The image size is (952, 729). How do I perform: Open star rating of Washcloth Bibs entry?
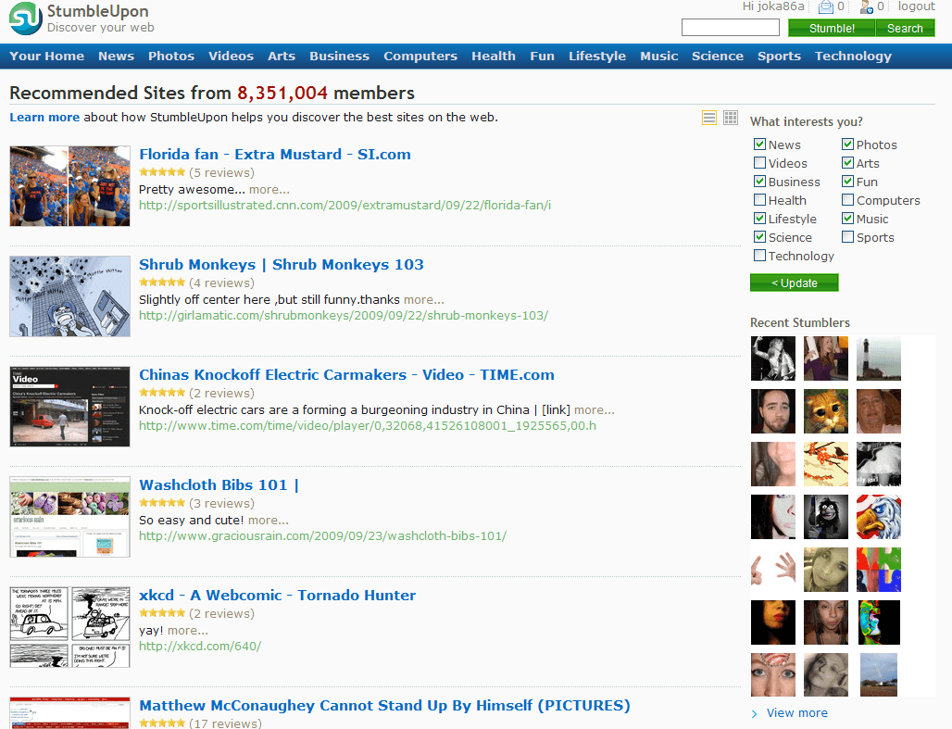[161, 503]
